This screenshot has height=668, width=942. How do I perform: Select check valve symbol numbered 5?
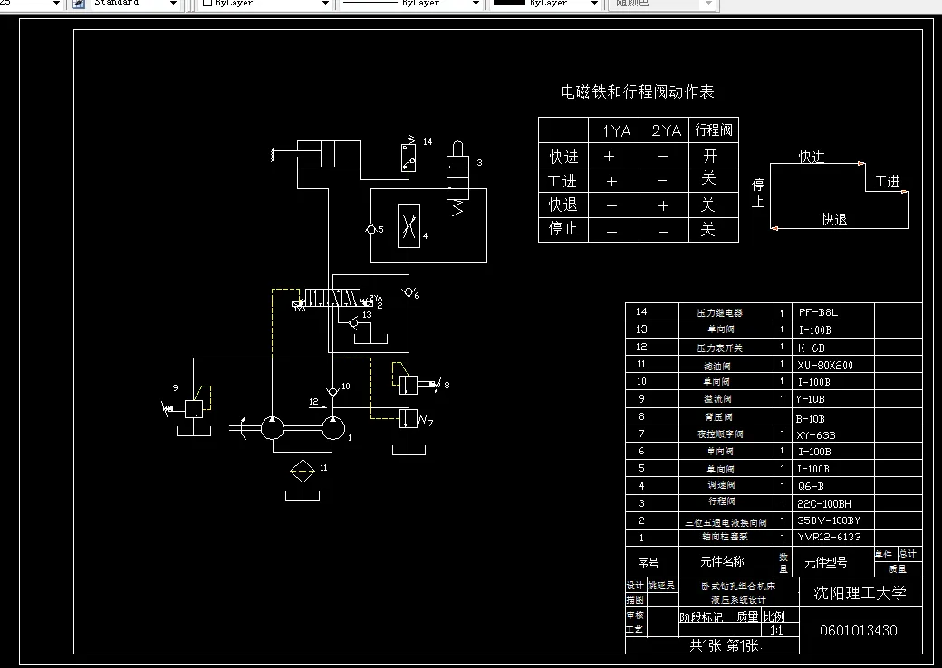[371, 229]
